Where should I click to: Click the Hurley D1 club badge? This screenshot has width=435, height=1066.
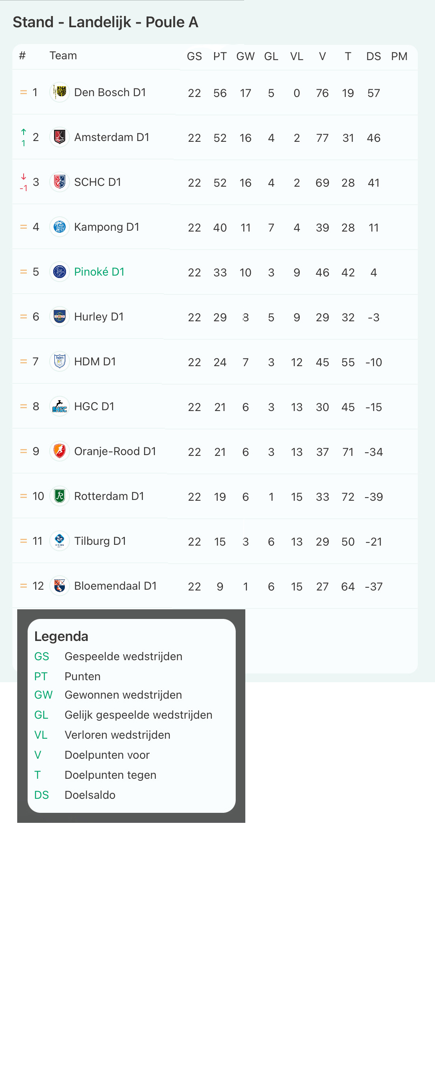tap(60, 316)
